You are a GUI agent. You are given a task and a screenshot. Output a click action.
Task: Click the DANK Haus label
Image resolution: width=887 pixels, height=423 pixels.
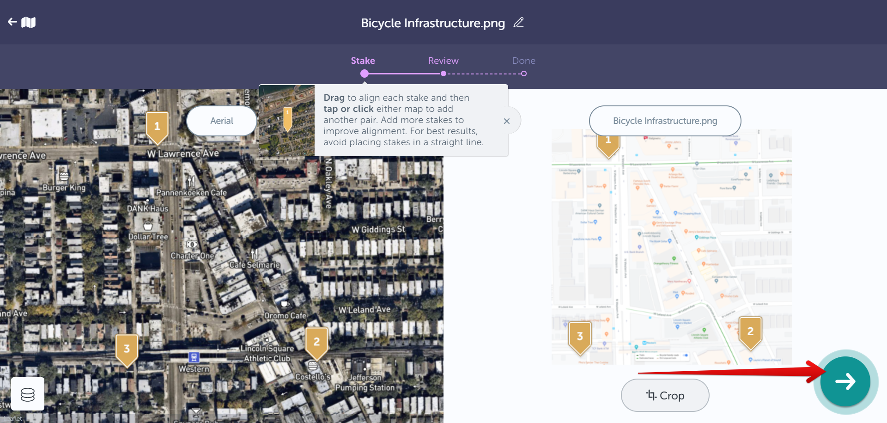pyautogui.click(x=148, y=208)
